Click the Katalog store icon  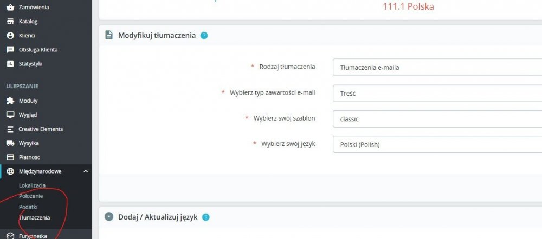10,22
